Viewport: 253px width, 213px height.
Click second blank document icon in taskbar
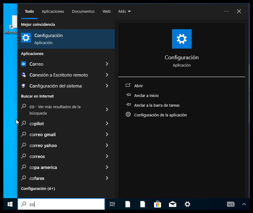pos(142,204)
